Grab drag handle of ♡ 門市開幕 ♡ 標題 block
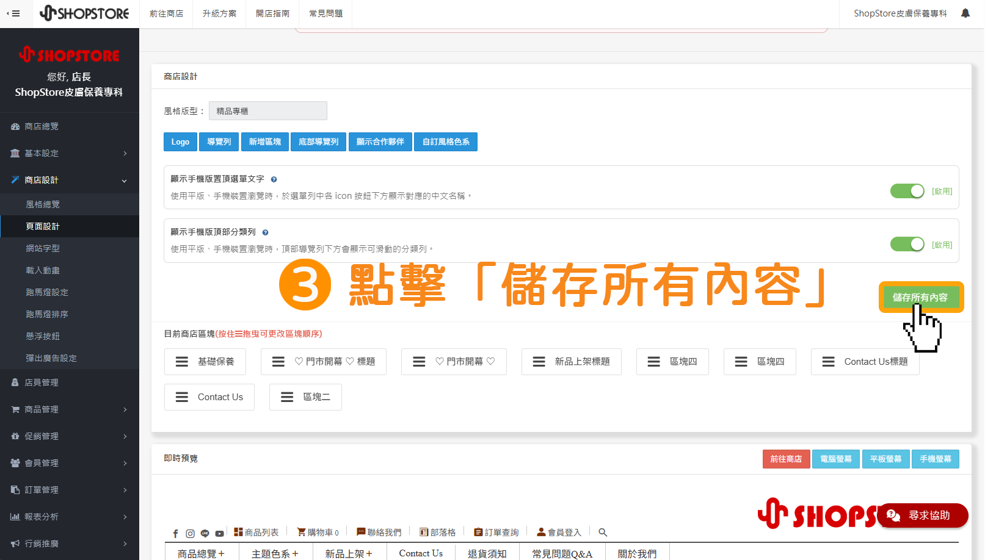985x560 pixels. point(278,362)
